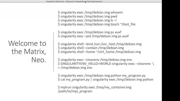
Task: Click the 'shell –contain' command line
Action: [x=91, y=48]
